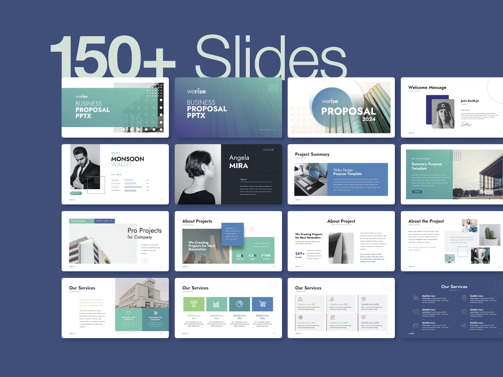
Task: Click the shopping cart icon tile
Action: pos(263,304)
